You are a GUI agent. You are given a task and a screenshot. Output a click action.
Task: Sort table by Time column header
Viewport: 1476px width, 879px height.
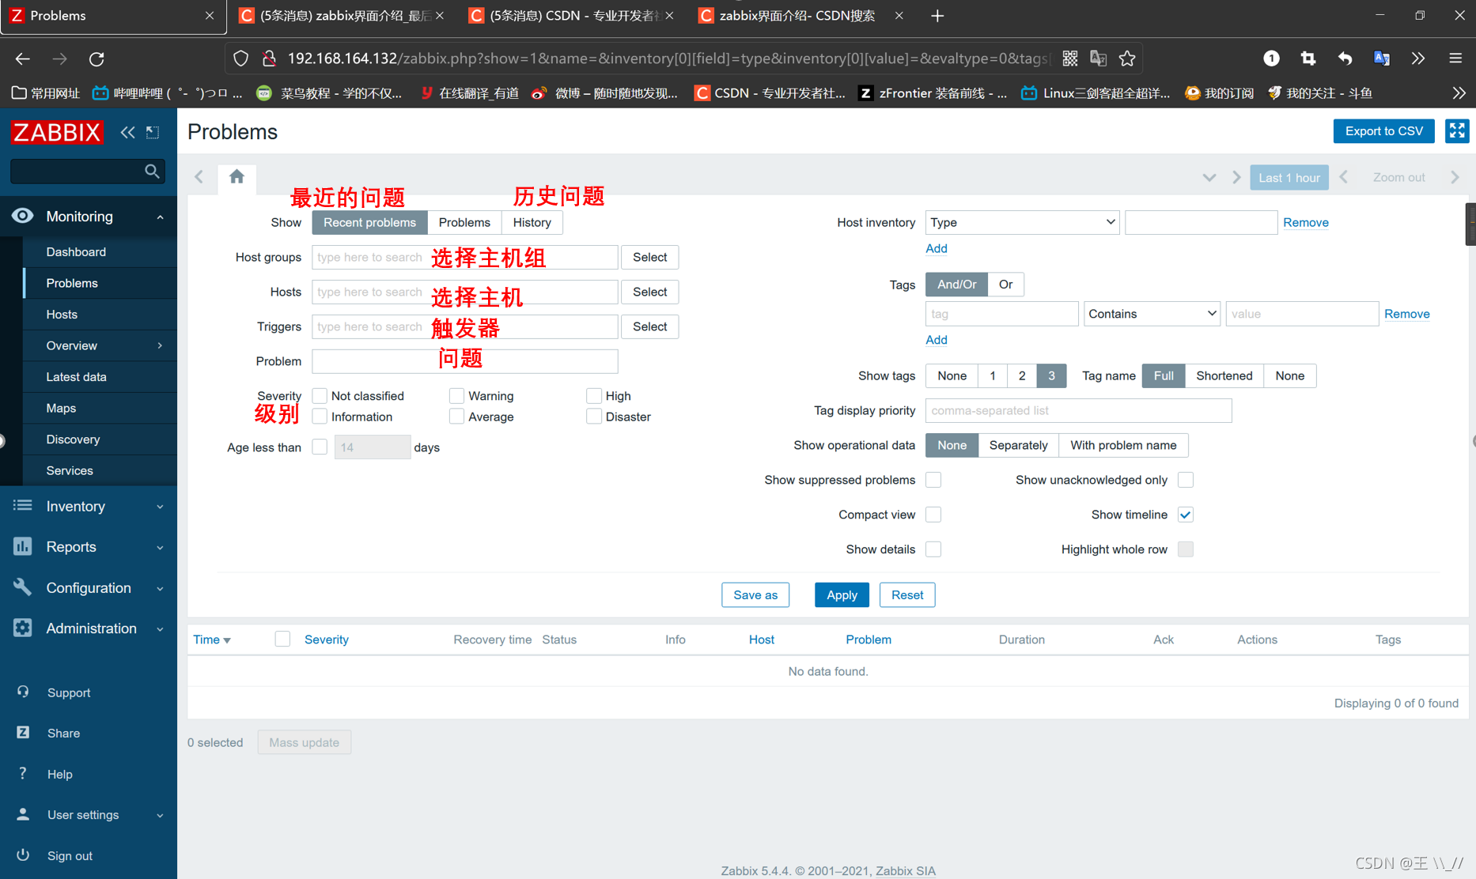212,639
